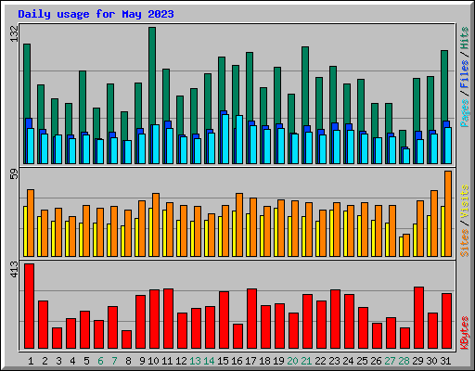Click green weekend day label "27"

390,361
